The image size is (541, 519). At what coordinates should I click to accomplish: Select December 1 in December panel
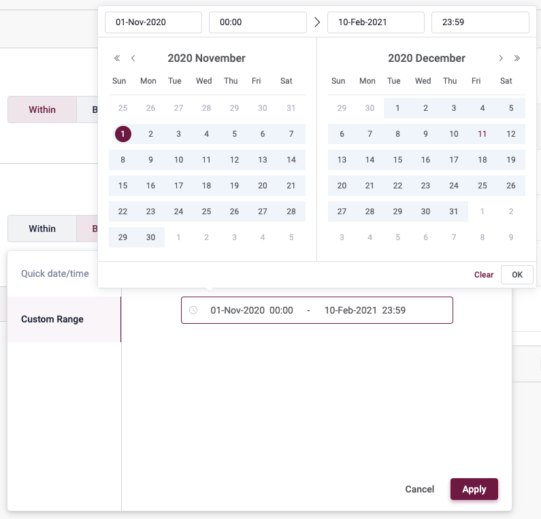tap(397, 108)
